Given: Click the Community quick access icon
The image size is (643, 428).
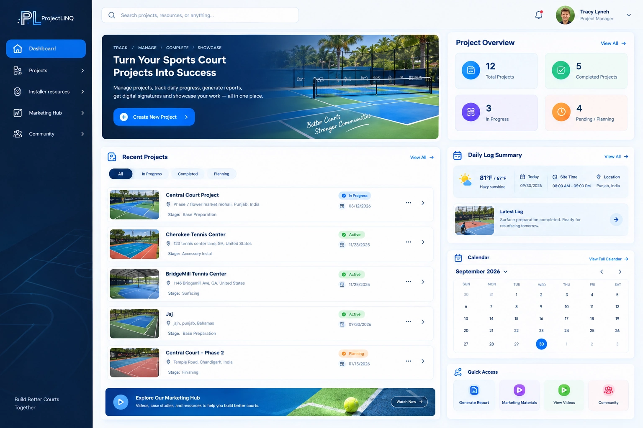Looking at the screenshot, I should click(608, 390).
